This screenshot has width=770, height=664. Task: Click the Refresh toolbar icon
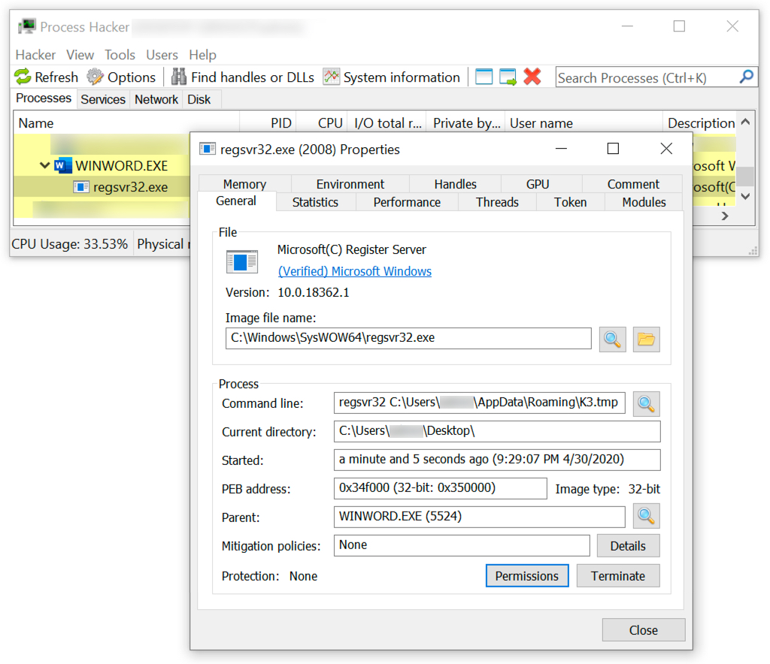pos(22,77)
